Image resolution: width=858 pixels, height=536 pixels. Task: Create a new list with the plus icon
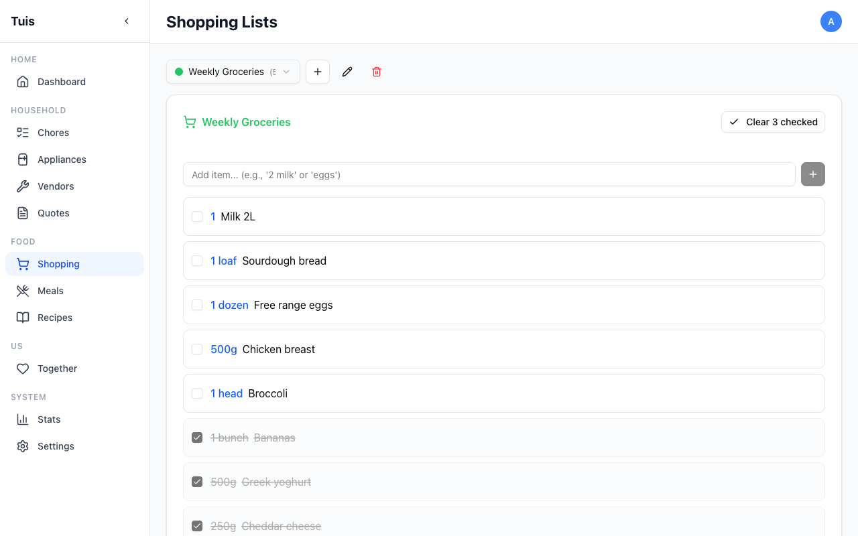pos(318,72)
